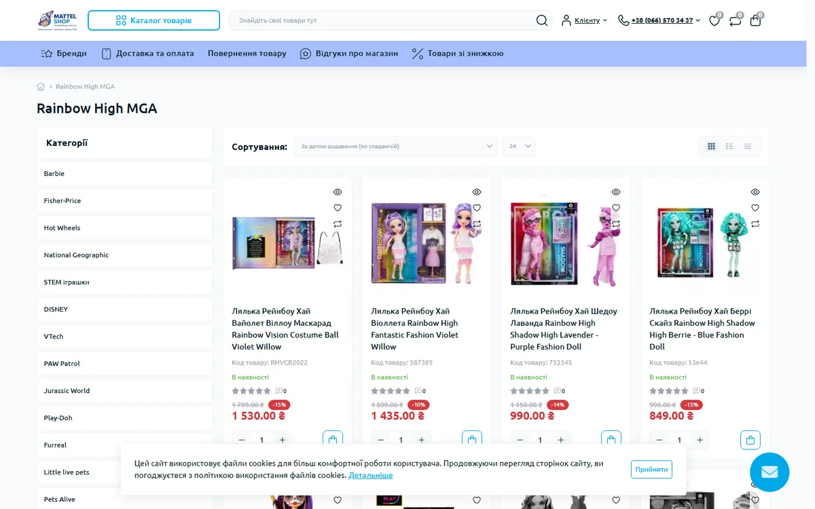Open the wishlist heart in header
815x509 pixels.
click(714, 21)
